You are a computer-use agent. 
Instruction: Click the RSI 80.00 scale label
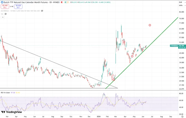point(181,93)
